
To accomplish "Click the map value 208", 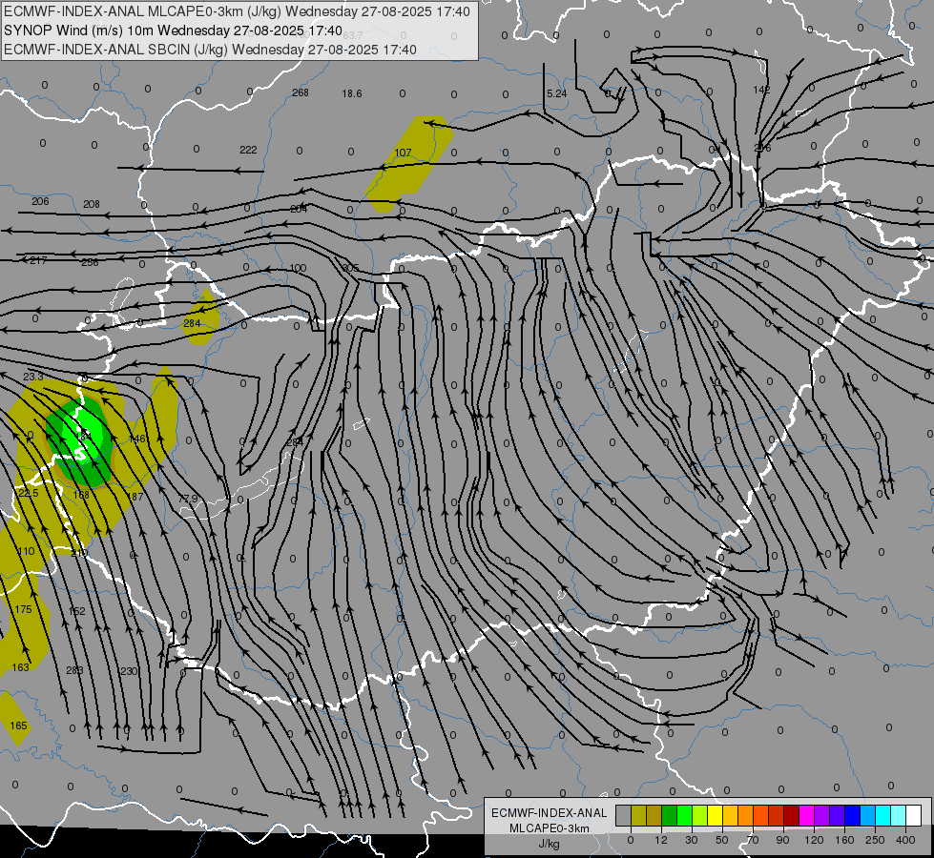I will coord(92,204).
